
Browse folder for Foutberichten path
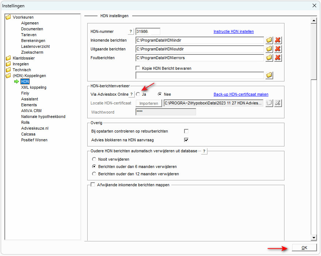269,58
